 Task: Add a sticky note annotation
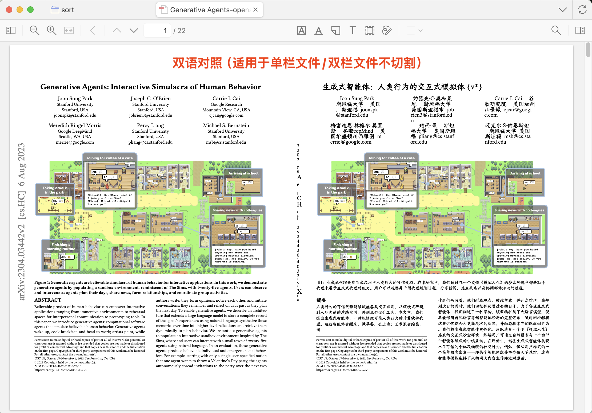pyautogui.click(x=335, y=30)
